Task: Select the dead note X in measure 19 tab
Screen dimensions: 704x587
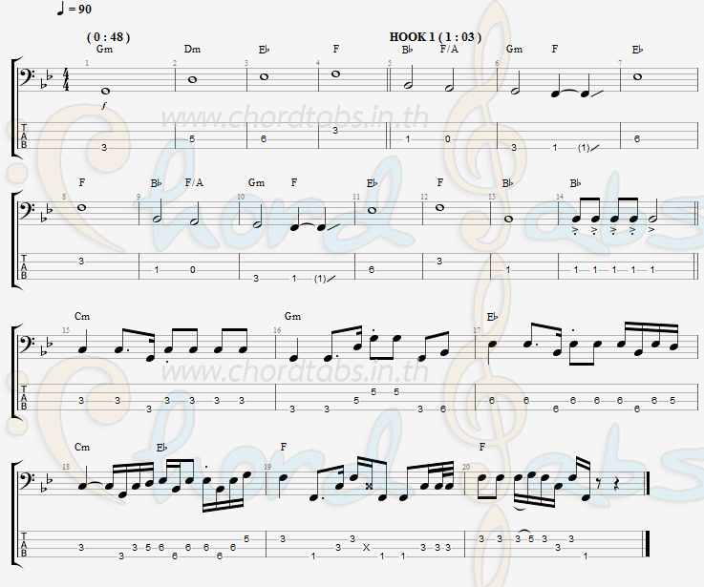Action: click(x=367, y=548)
